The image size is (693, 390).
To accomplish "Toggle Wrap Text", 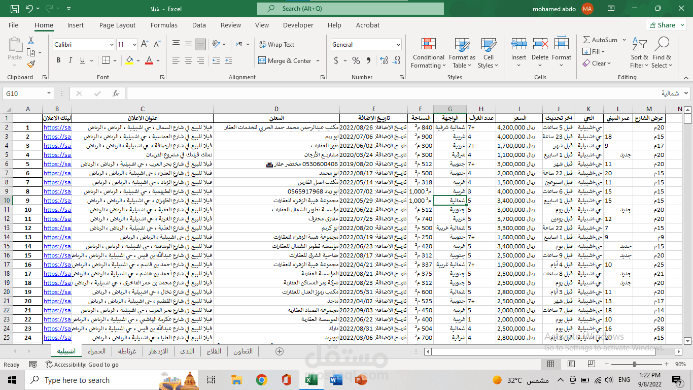I will (x=276, y=44).
